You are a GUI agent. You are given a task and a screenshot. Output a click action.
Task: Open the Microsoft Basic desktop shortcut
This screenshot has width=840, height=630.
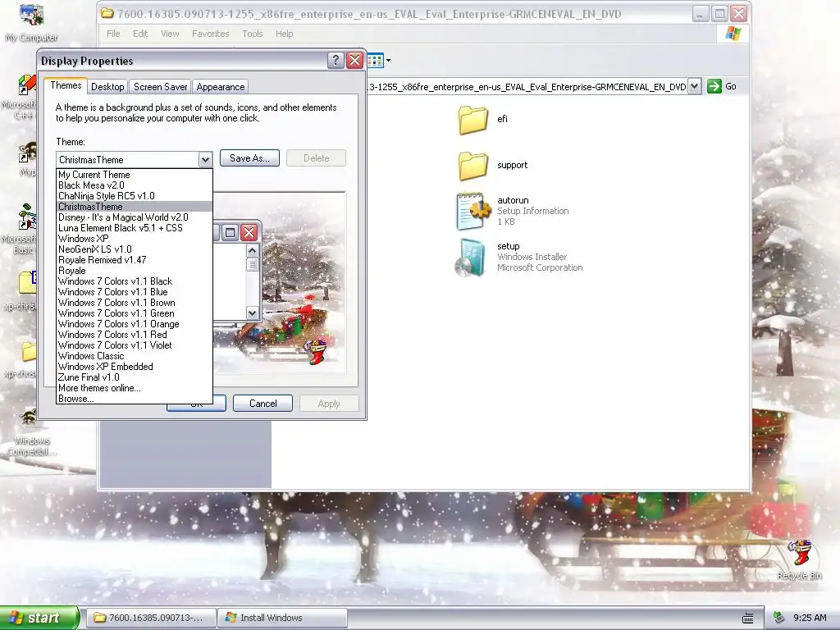click(25, 217)
